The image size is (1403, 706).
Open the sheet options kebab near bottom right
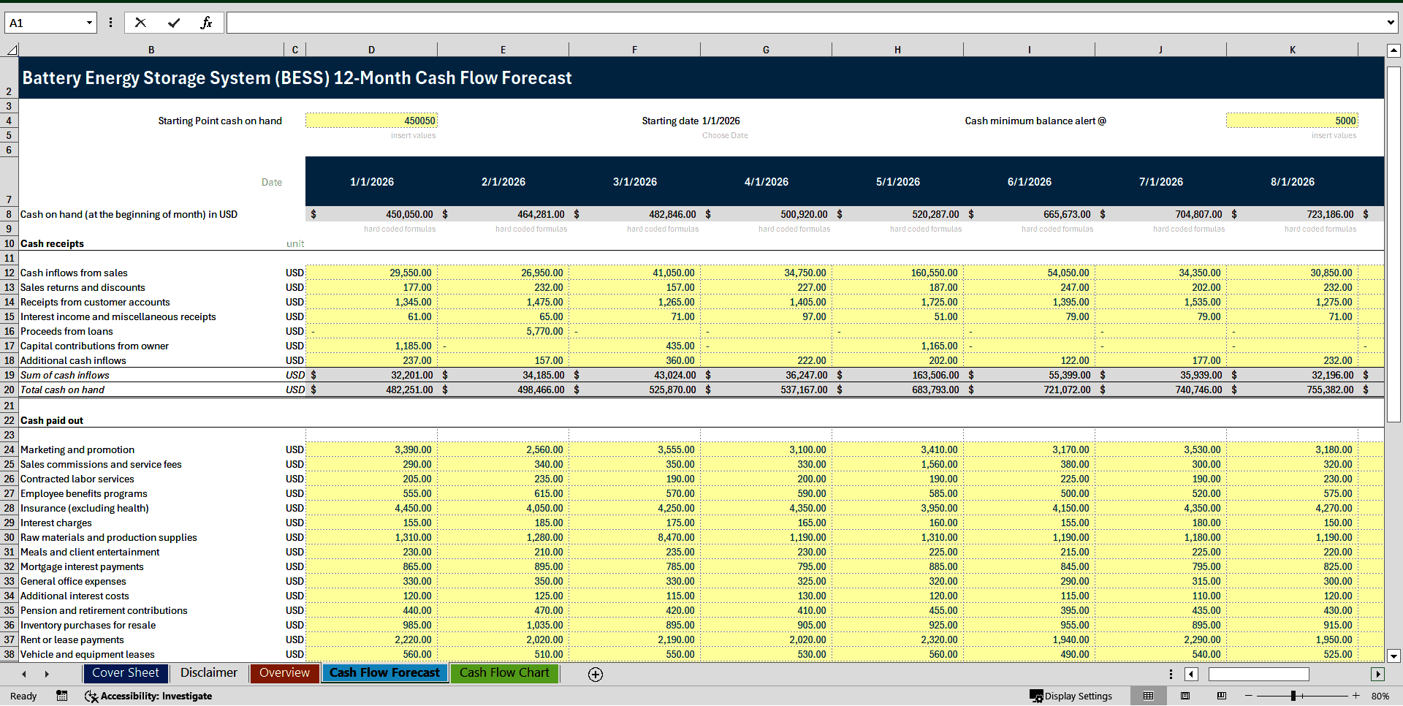(x=1171, y=674)
